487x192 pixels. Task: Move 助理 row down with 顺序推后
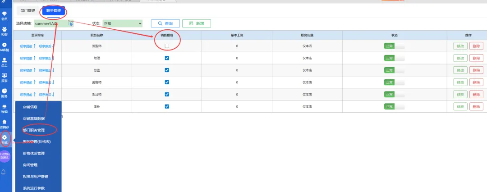46,58
